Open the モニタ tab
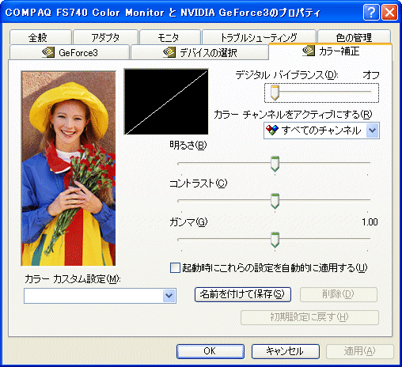 tap(170, 37)
